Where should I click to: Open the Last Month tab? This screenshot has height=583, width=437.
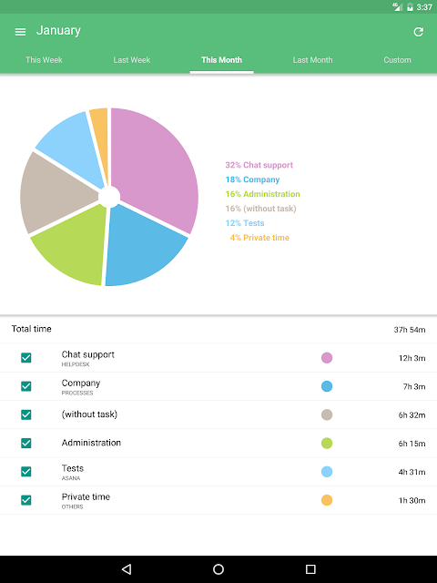point(312,60)
